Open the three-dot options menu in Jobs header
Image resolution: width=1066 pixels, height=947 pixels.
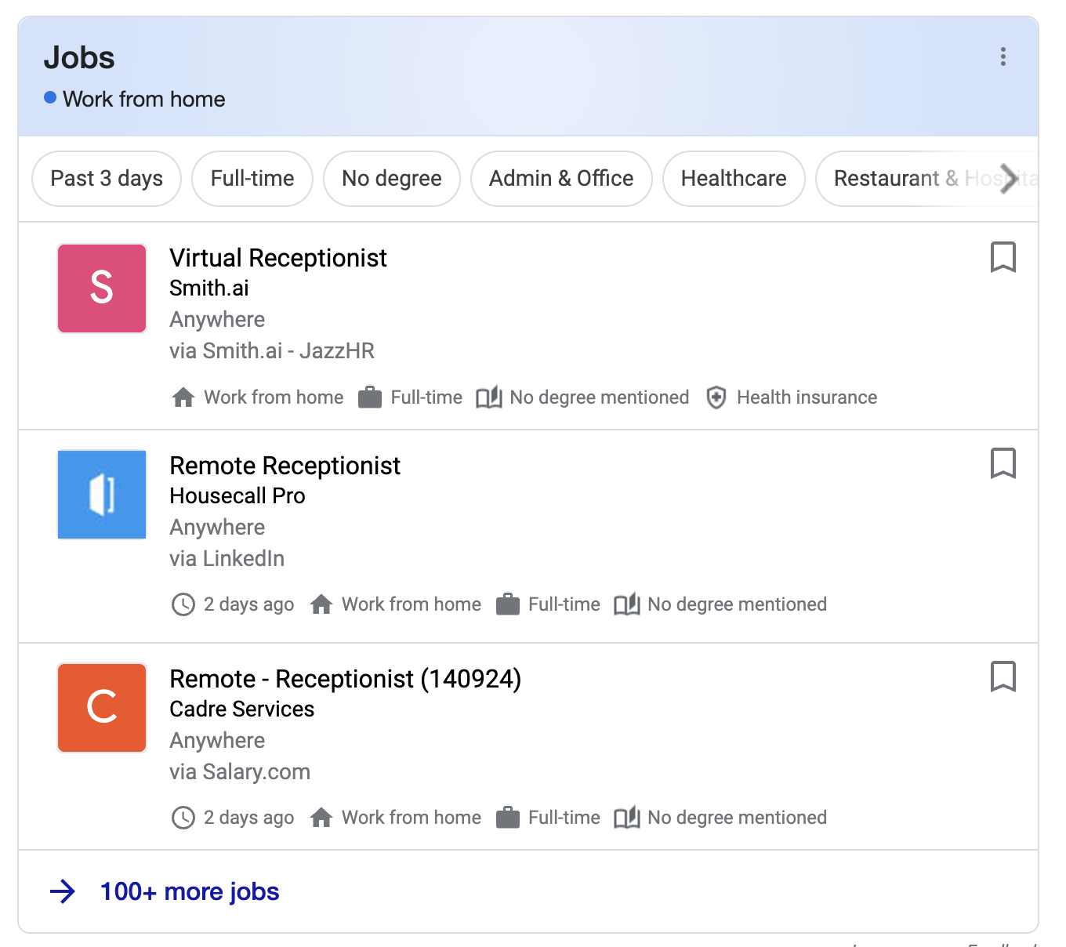point(1003,56)
